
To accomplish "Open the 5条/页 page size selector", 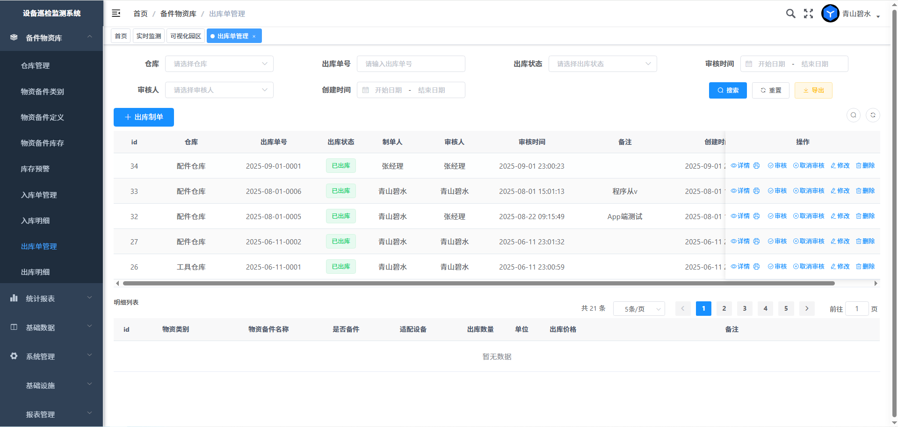I will (639, 309).
